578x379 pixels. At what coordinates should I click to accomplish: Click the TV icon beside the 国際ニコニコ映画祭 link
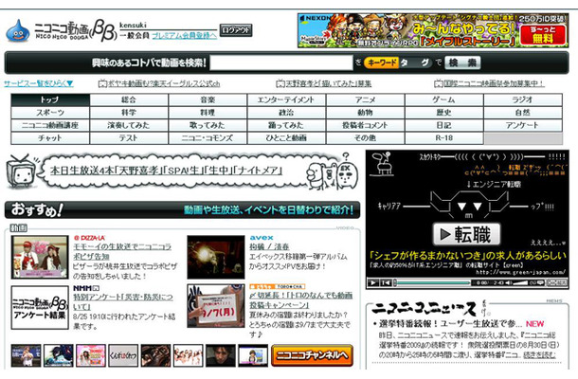click(439, 83)
